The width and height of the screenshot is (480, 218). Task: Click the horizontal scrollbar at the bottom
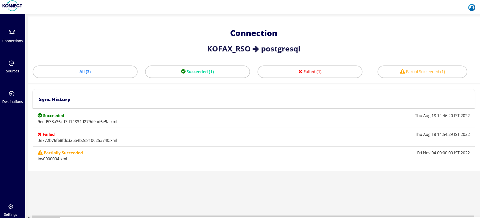point(46,217)
